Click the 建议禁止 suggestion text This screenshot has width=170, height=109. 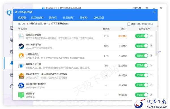(x=123, y=36)
